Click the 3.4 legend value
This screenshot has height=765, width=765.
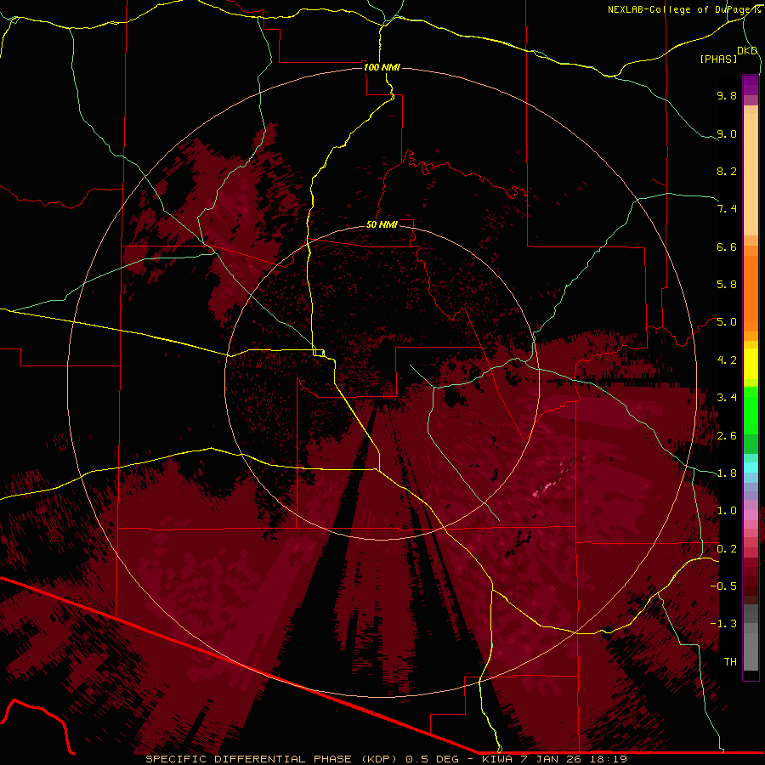pyautogui.click(x=727, y=398)
